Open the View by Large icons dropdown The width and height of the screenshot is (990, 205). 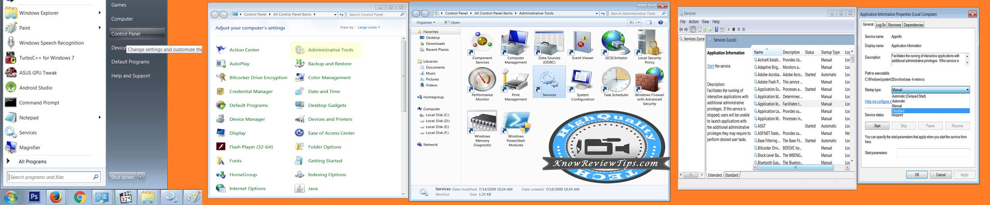point(369,27)
